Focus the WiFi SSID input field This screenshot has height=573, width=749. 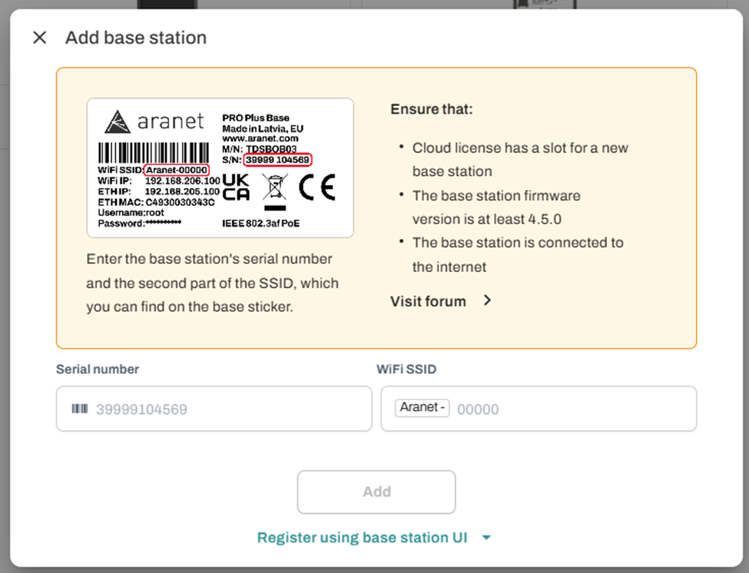[572, 409]
